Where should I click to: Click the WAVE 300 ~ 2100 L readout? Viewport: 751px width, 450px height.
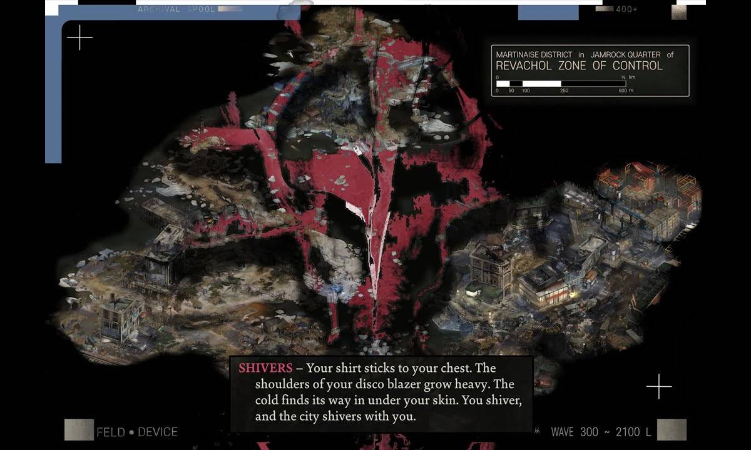[601, 432]
